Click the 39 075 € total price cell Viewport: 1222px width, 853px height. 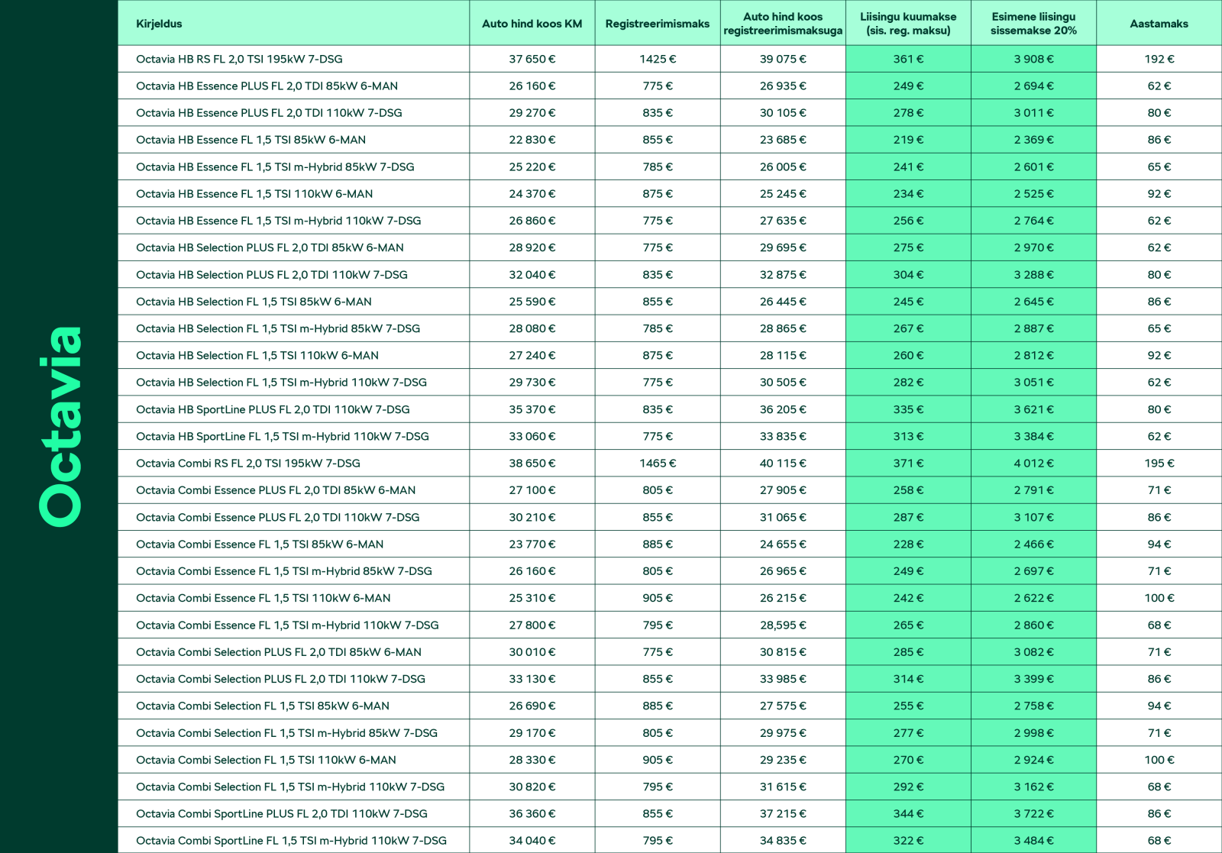783,59
